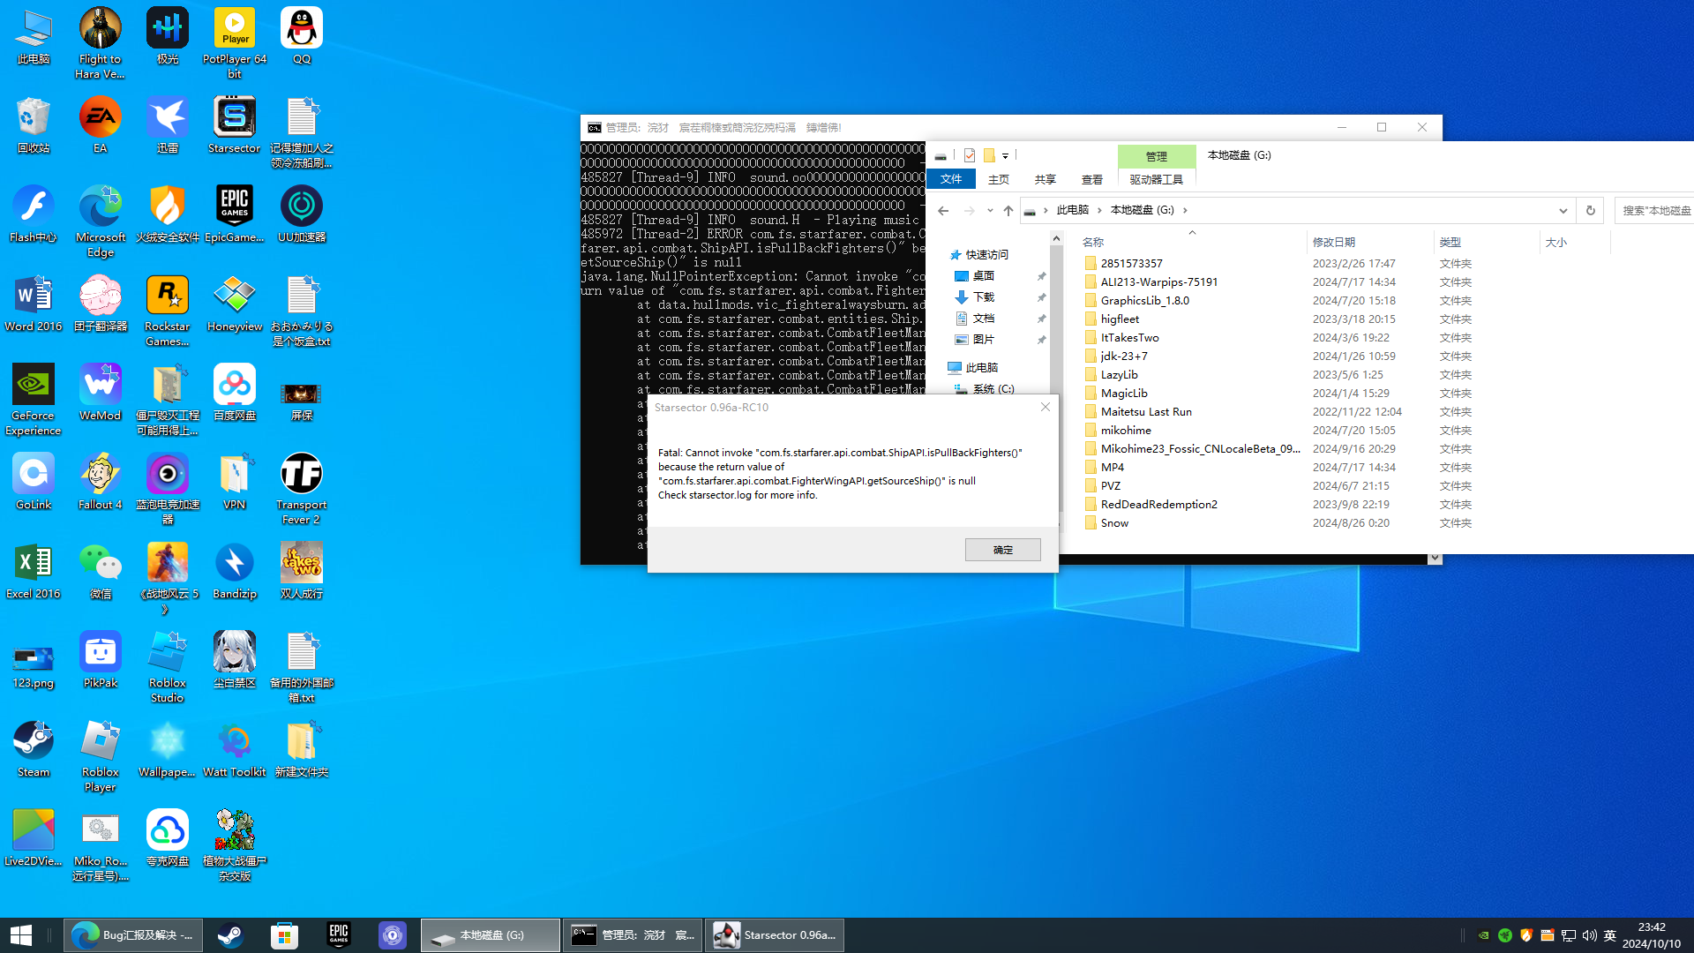
Task: Open the quick access toolbar customize dropdown
Action: coord(1005,155)
